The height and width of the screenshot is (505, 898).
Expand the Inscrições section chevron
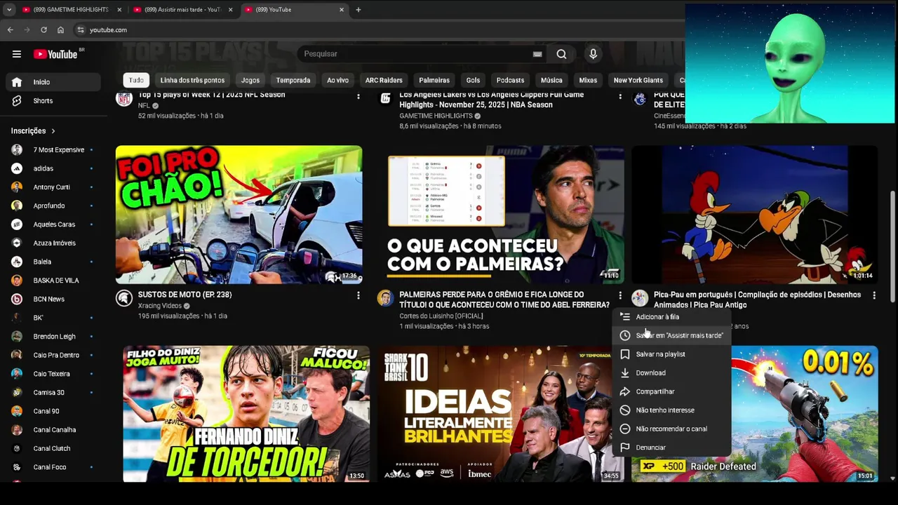53,131
